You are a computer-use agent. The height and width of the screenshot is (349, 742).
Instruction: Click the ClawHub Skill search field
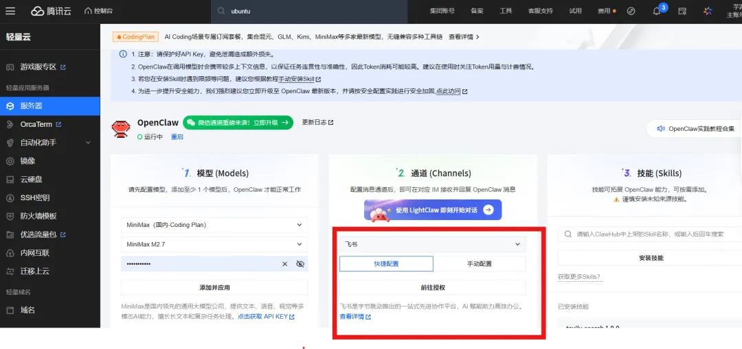tap(650, 234)
